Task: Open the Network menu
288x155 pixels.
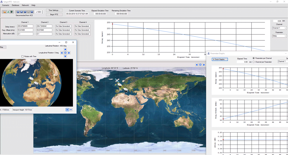Action: pyautogui.click(x=25, y=5)
